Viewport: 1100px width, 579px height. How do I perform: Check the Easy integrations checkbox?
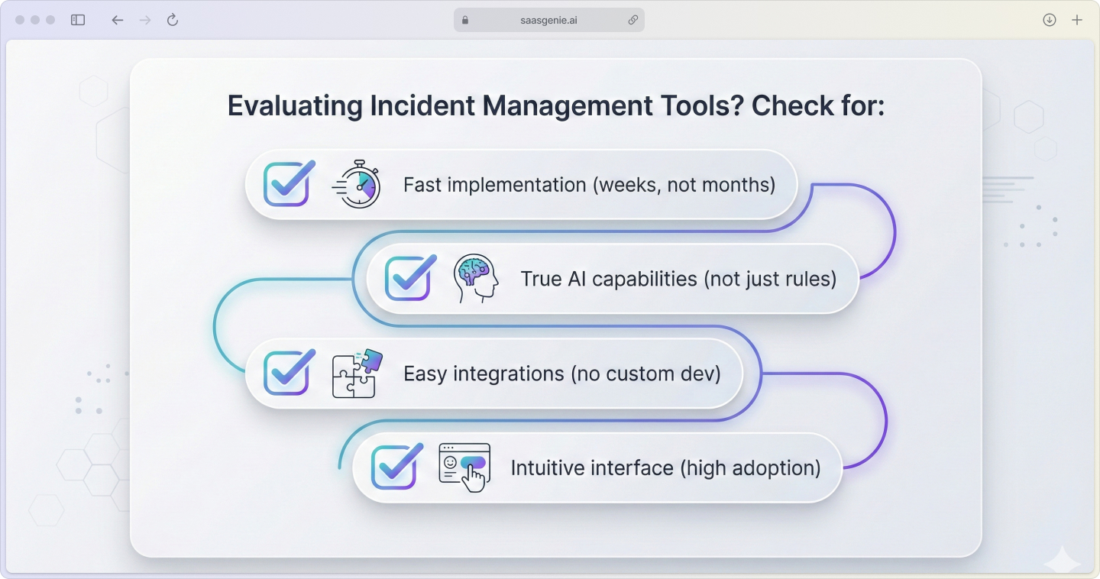coord(288,373)
